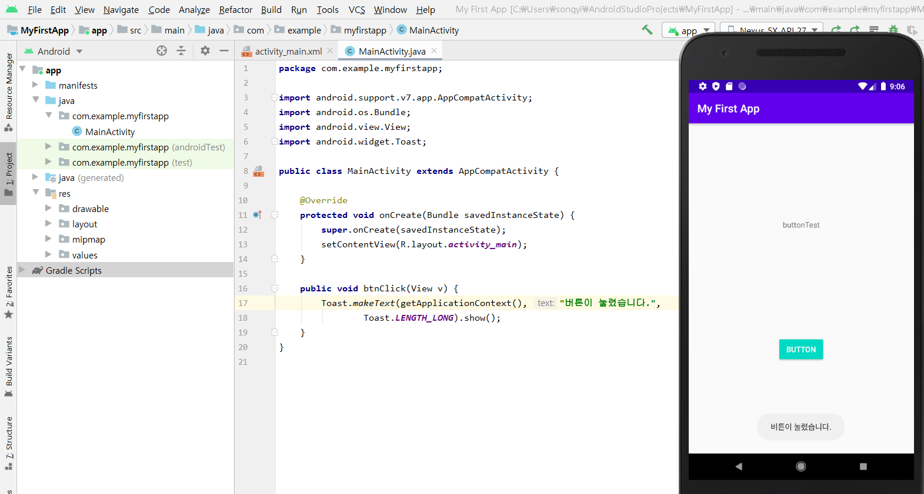Expand com.example.myfirstapp (test) package
Viewport: 924px width, 494px height.
49,162
